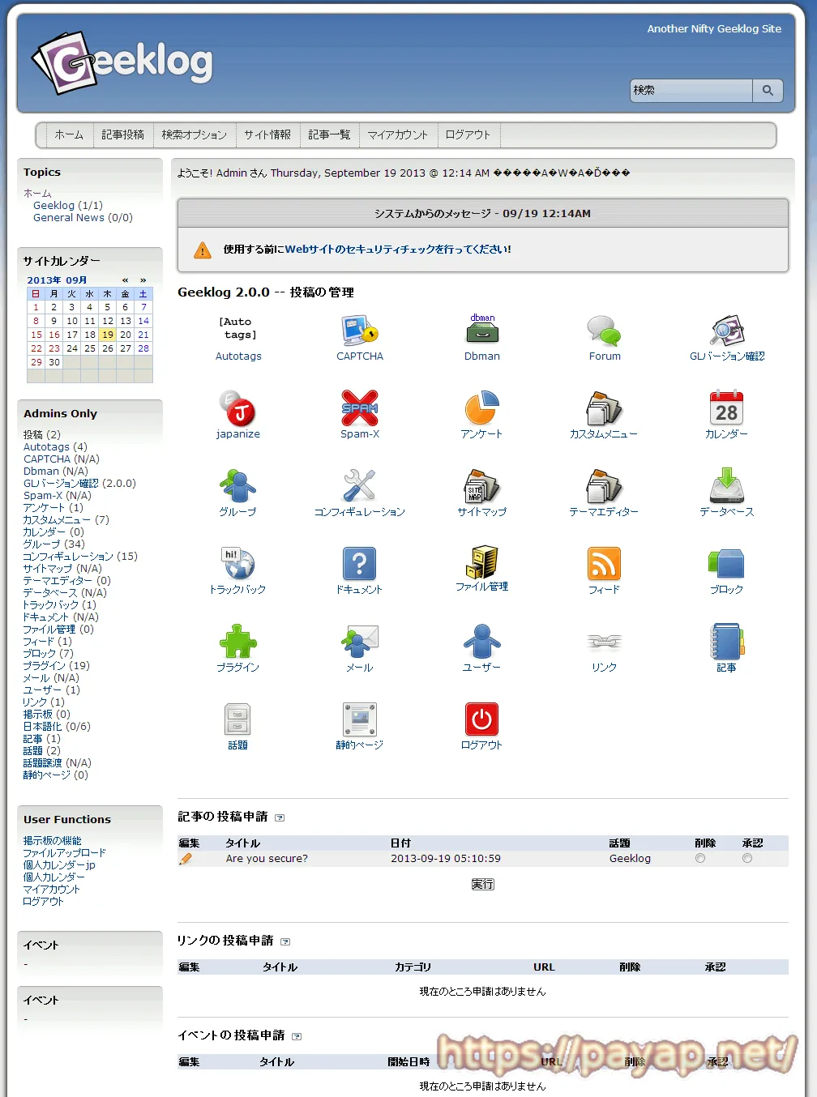Open the configuration wrench icon
The height and width of the screenshot is (1097, 817).
tap(360, 486)
